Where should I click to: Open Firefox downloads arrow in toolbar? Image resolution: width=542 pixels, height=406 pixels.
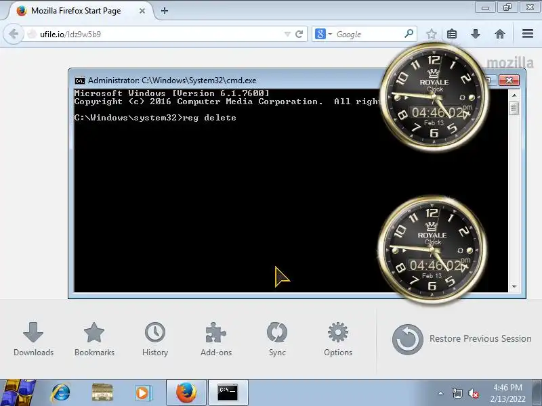pyautogui.click(x=476, y=34)
